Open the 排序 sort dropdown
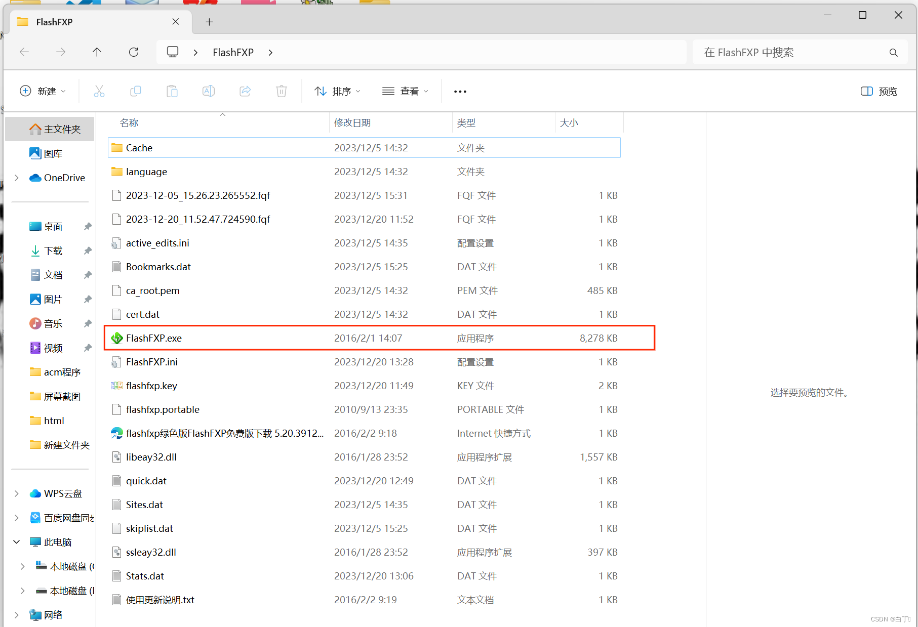This screenshot has width=918, height=627. [x=338, y=91]
